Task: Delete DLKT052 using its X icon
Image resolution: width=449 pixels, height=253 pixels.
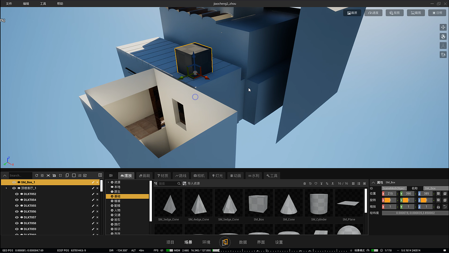Action: pos(98,194)
